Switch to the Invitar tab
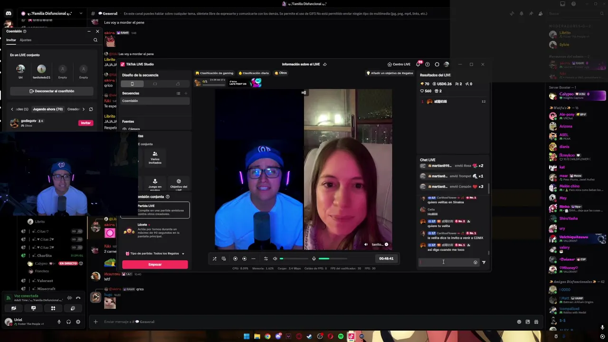 click(11, 40)
